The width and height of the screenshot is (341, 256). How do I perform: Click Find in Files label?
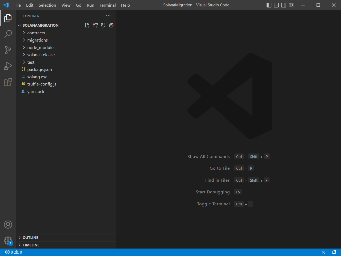(x=217, y=180)
